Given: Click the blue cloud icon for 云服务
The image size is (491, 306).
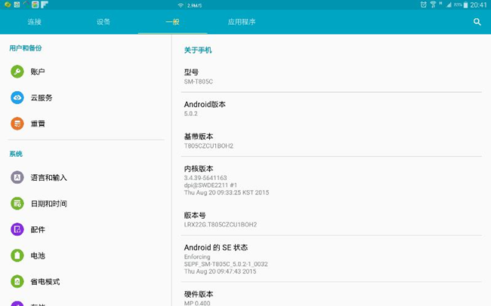Looking at the screenshot, I should tap(17, 97).
